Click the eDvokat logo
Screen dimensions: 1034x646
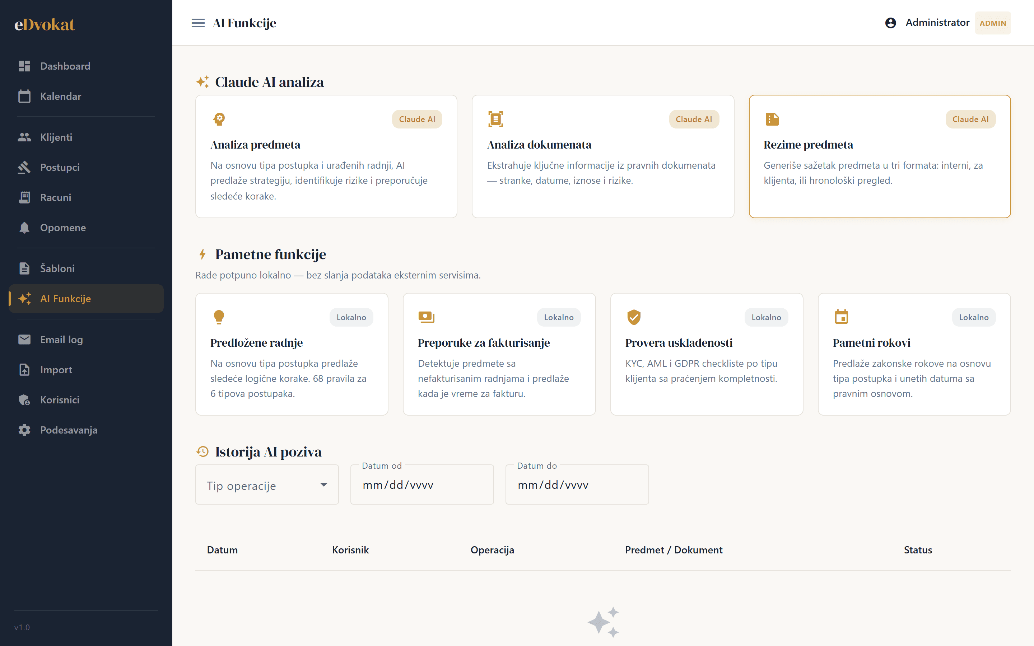click(45, 24)
